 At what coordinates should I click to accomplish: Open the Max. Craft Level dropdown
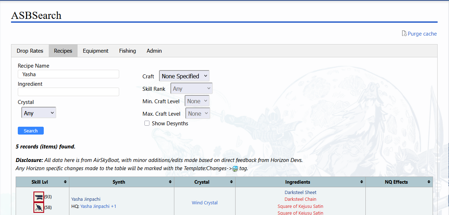tap(198, 114)
